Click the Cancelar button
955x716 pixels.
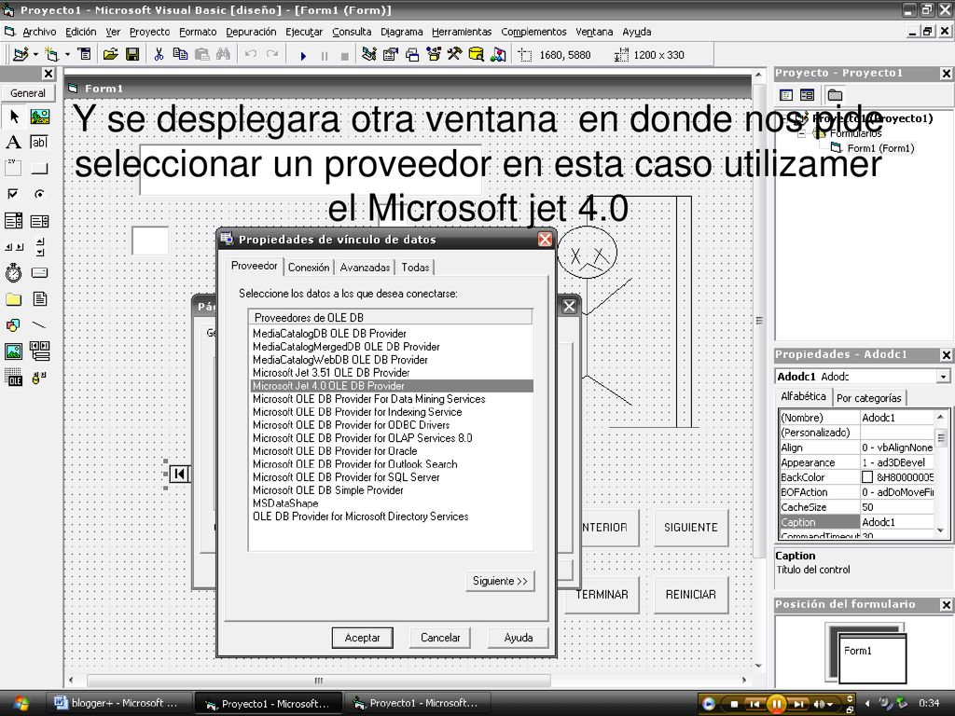pos(440,638)
